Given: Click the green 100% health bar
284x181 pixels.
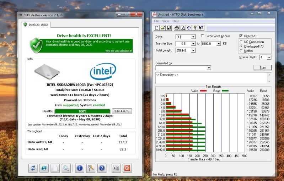Looking at the screenshot, I should 87,111.
